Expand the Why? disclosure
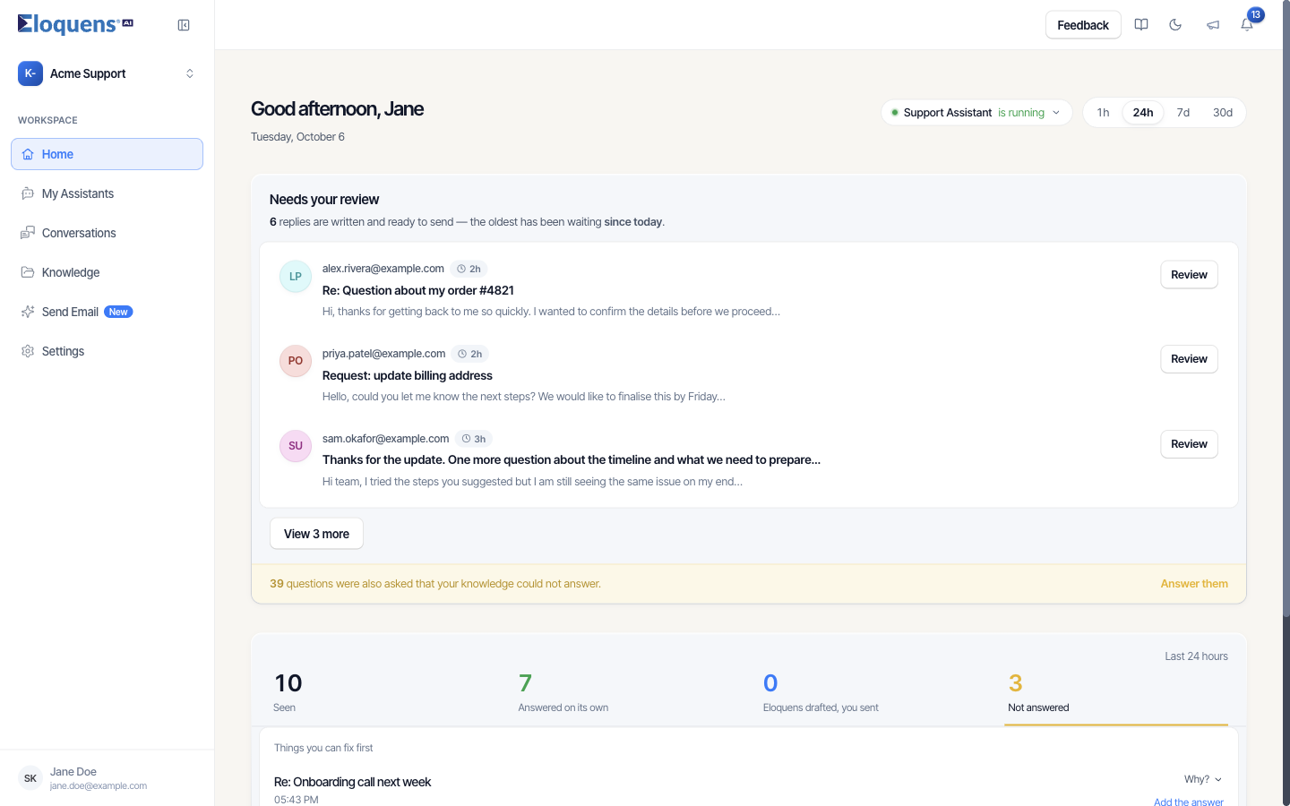Screen dimensions: 1290x806 coord(1203,779)
